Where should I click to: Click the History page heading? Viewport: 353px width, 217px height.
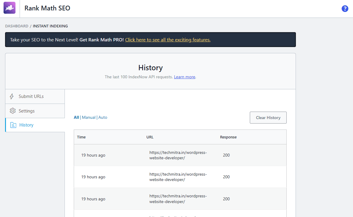point(150,68)
